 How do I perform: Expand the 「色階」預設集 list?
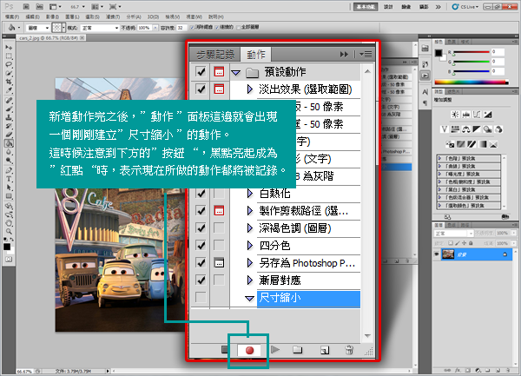coord(439,158)
